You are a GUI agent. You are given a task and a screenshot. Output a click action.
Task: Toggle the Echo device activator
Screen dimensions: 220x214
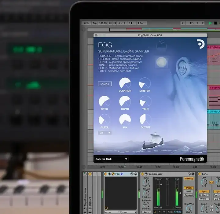click(x=200, y=174)
